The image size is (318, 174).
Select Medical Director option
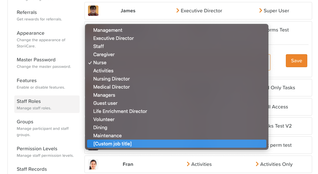point(176,87)
